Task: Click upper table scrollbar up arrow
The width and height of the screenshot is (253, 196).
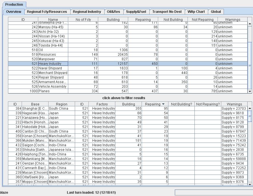Action: pyautogui.click(x=250, y=24)
